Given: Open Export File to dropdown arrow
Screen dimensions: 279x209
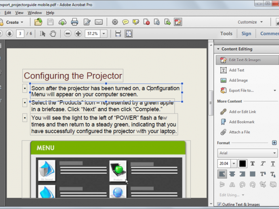Looking at the screenshot, I should [x=275, y=90].
